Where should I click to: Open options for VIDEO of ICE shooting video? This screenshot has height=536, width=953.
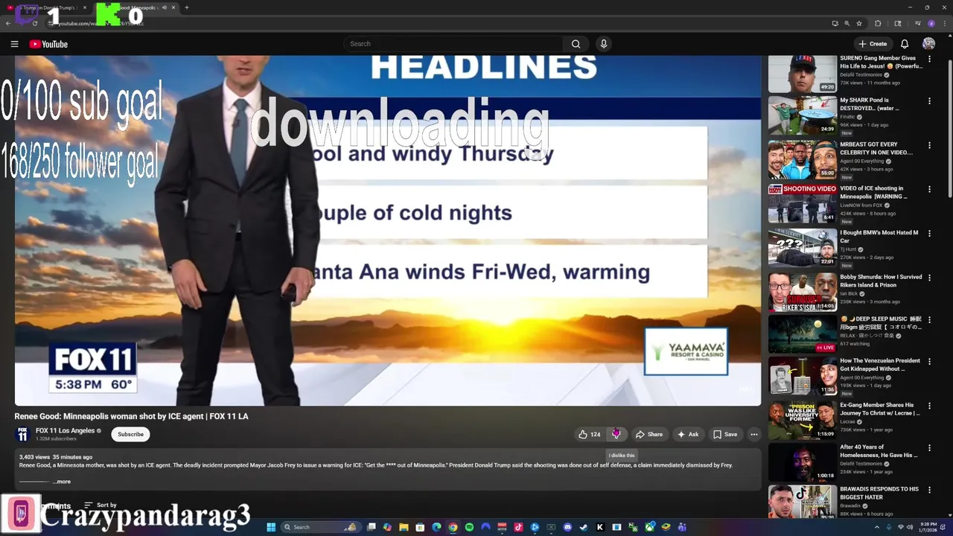pyautogui.click(x=929, y=189)
